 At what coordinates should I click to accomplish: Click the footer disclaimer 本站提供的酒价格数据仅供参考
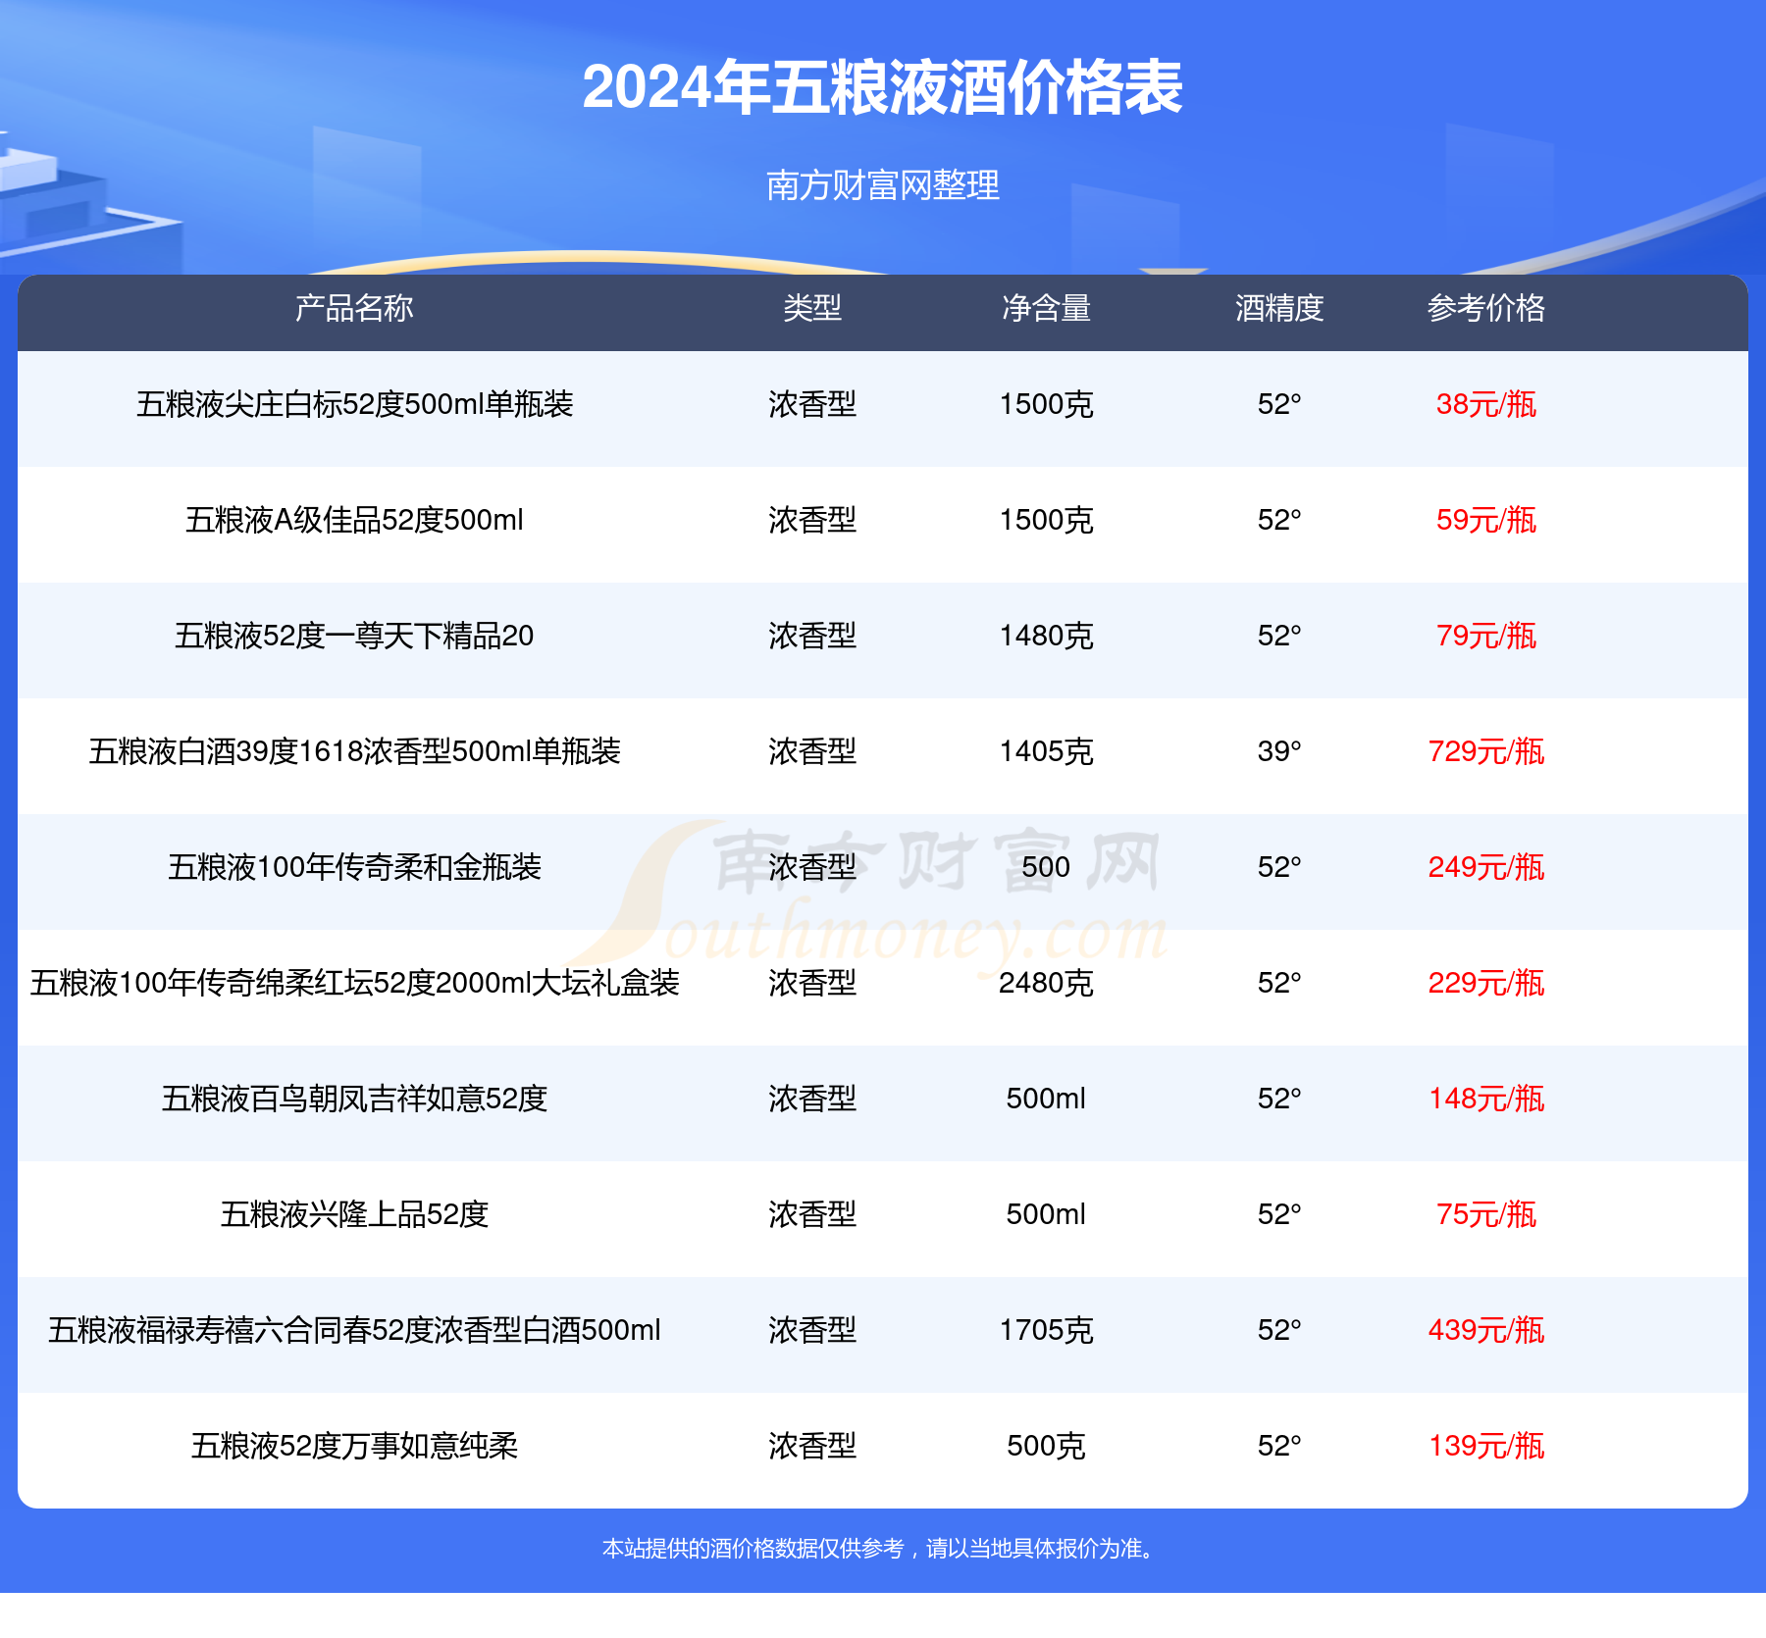pos(753,1549)
